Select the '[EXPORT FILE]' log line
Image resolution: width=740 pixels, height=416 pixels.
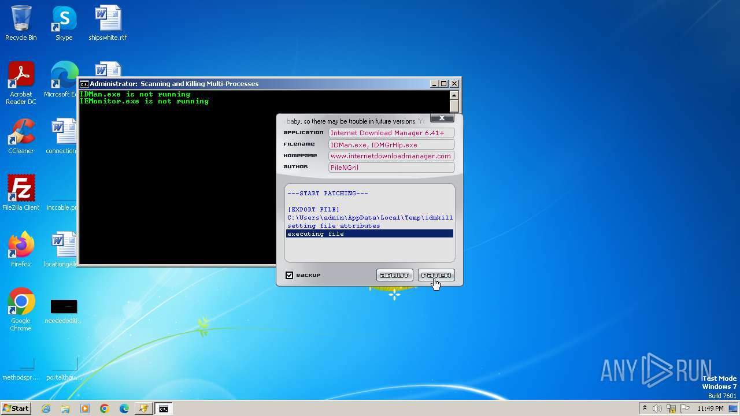pyautogui.click(x=369, y=210)
